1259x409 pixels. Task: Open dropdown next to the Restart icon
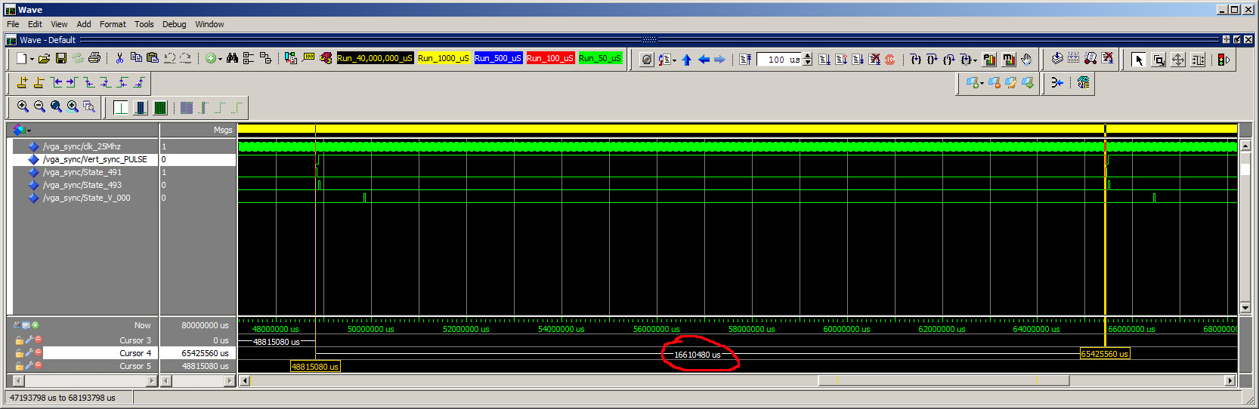pyautogui.click(x=674, y=60)
